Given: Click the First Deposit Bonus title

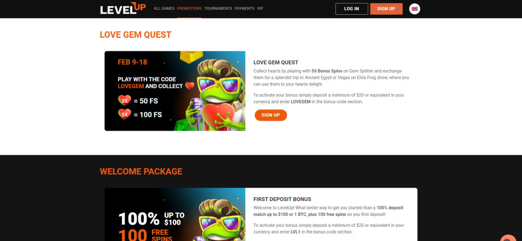Looking at the screenshot, I should 282,199.
